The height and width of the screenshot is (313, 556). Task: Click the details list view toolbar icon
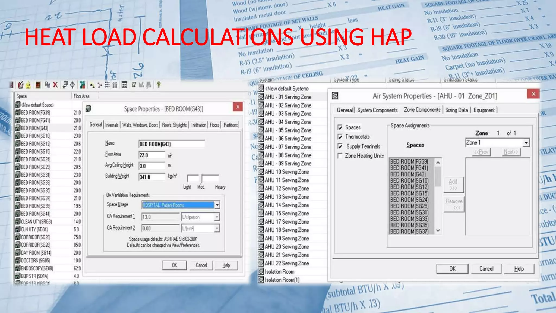click(x=115, y=85)
